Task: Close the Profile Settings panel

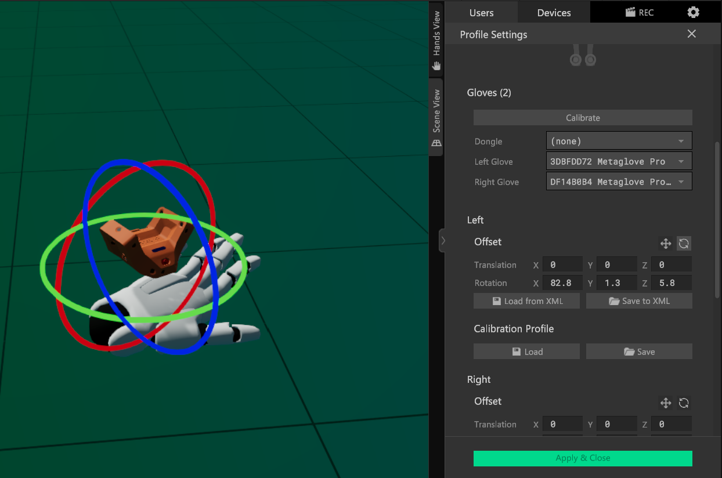Action: [691, 34]
